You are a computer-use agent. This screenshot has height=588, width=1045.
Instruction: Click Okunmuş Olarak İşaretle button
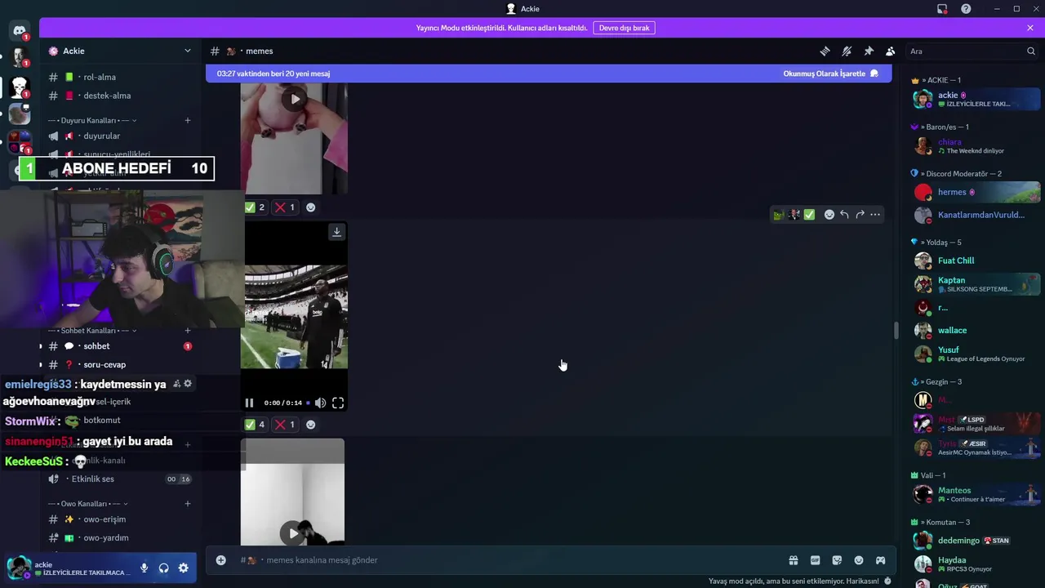click(x=830, y=73)
